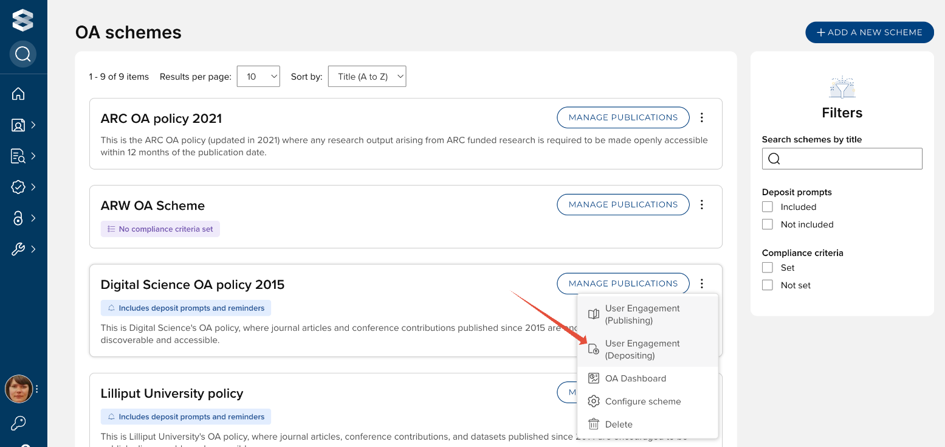Click the key icon at sidebar bottom

tap(19, 423)
